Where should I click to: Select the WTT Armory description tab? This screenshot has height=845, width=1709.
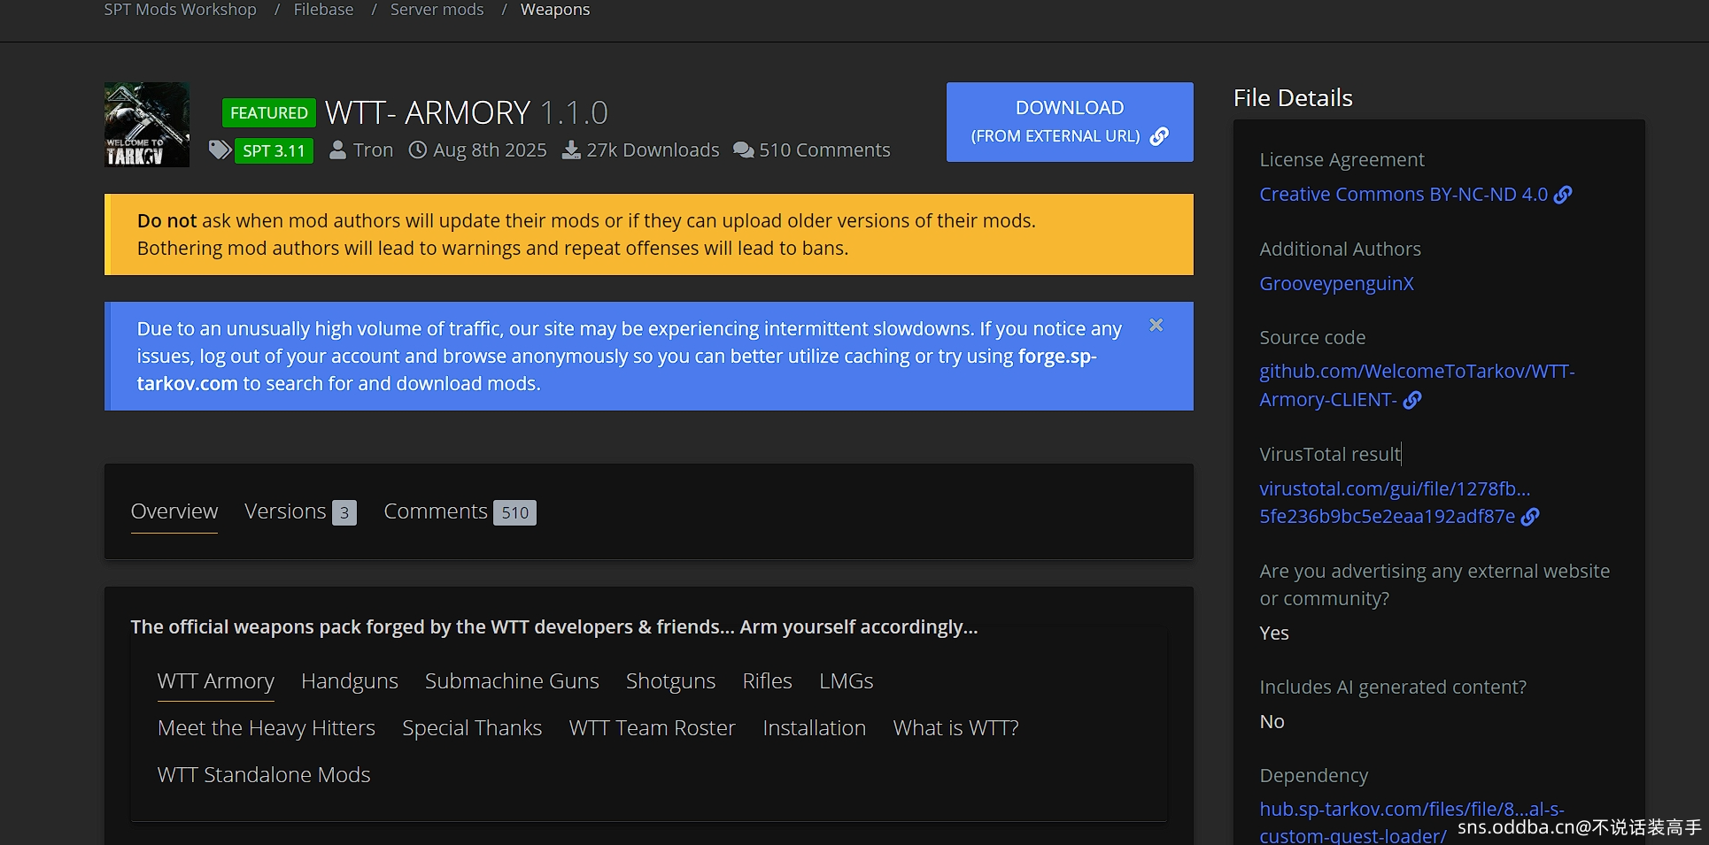(x=216, y=681)
